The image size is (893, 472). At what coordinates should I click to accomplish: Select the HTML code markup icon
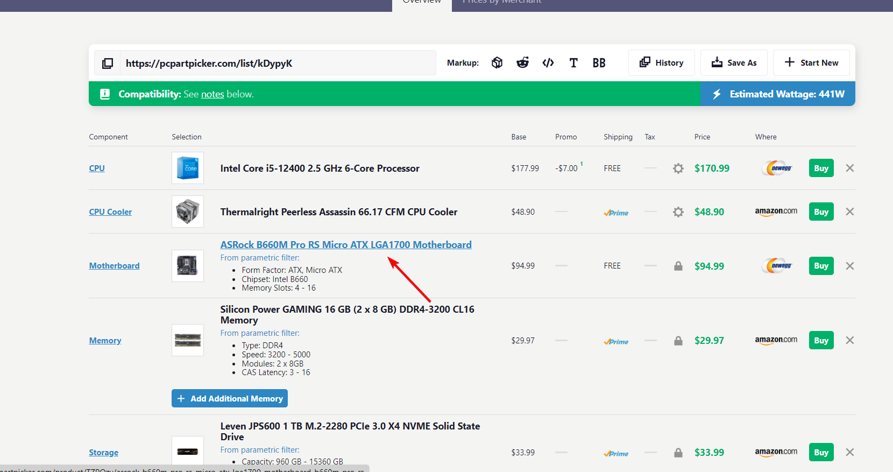click(548, 63)
